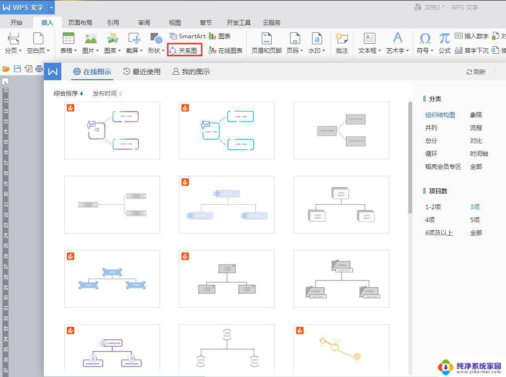
Task: Click the 文本框 text box icon
Action: pyautogui.click(x=369, y=39)
